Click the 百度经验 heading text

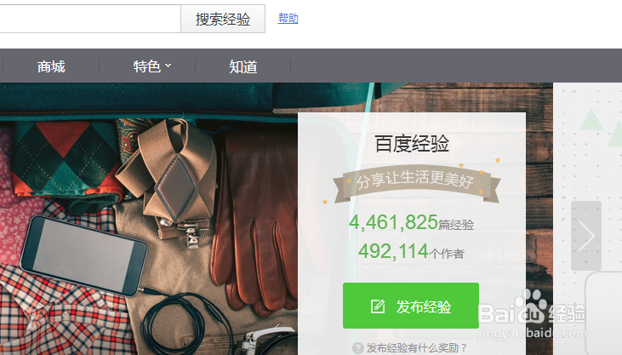412,143
